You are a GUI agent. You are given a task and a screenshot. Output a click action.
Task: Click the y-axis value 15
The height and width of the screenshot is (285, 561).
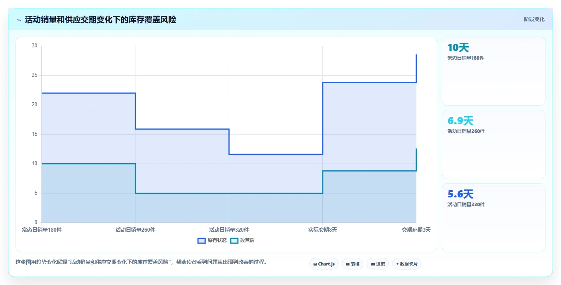click(34, 134)
